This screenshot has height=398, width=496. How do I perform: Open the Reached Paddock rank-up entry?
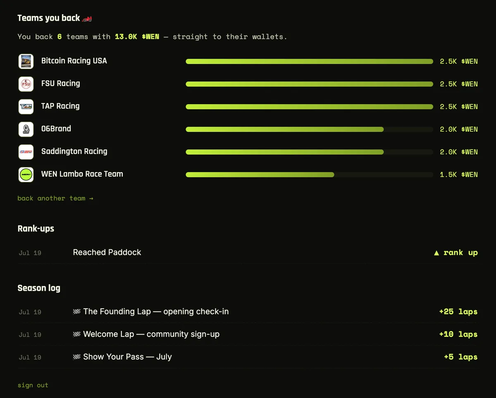pyautogui.click(x=248, y=252)
